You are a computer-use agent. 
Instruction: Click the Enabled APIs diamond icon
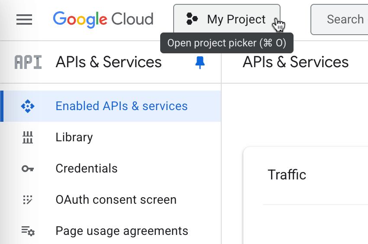point(28,106)
